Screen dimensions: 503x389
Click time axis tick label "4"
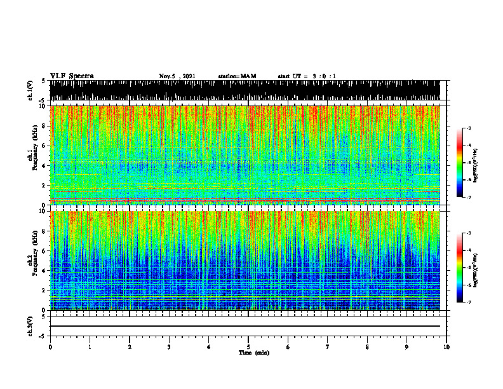(x=208, y=347)
